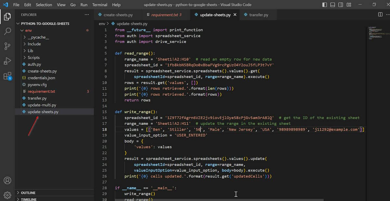Image resolution: width=390 pixels, height=201 pixels.
Task: Open the Run and Debug view
Action: [7, 61]
